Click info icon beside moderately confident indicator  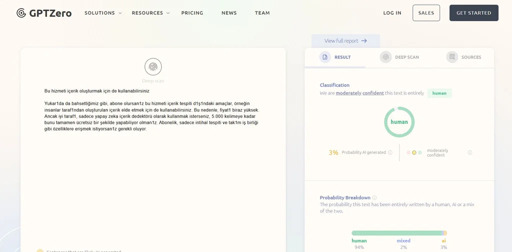click(x=470, y=152)
